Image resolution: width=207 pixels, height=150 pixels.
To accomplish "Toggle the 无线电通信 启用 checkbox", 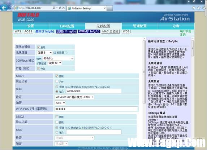I will click(x=39, y=47).
